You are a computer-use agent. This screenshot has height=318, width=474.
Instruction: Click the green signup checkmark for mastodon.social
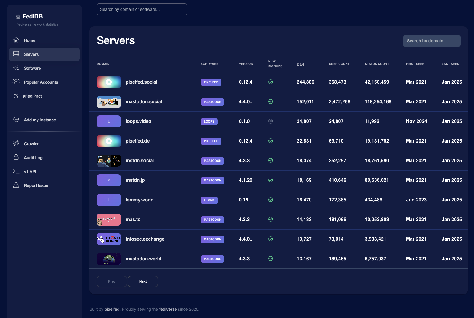tap(271, 101)
